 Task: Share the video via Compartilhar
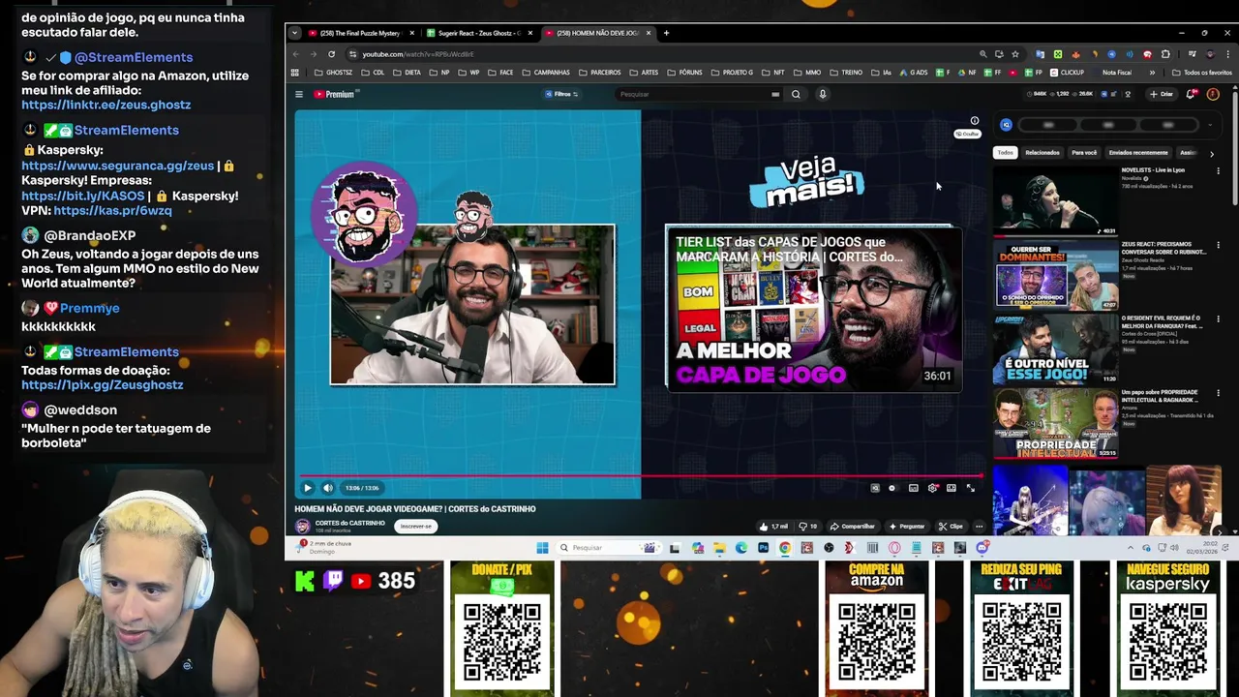click(853, 527)
